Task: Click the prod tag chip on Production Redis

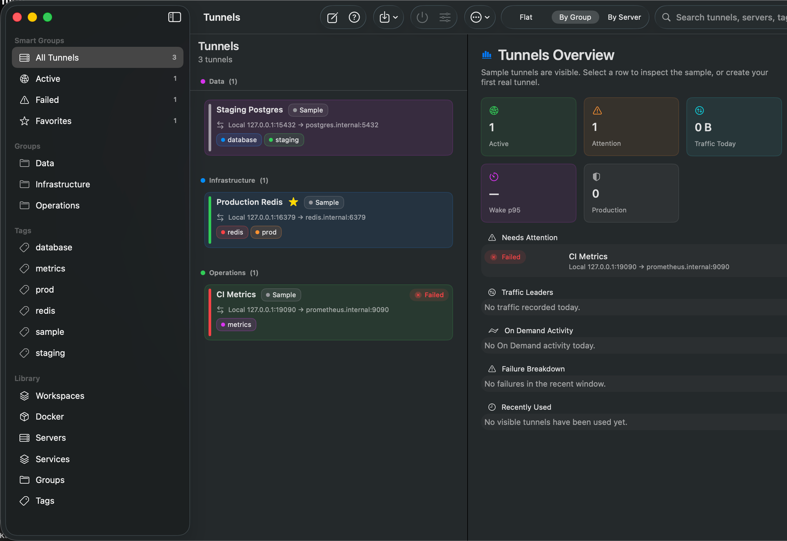Action: [266, 232]
